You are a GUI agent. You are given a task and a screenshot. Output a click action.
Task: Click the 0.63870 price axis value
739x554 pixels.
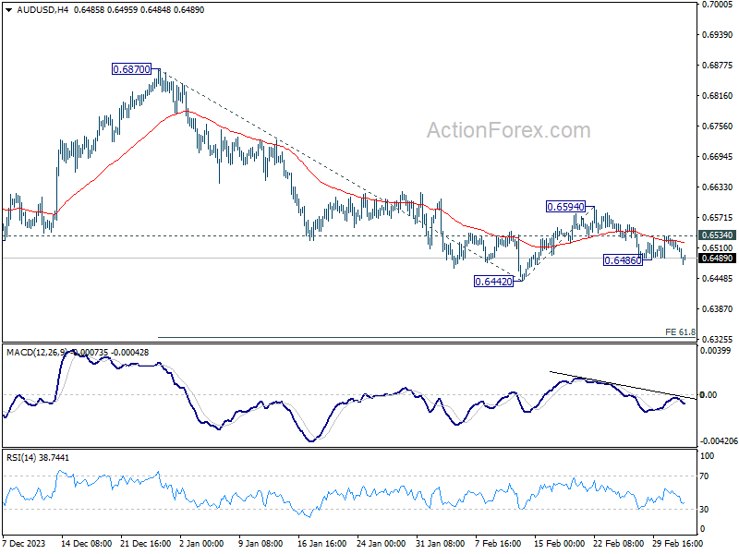718,309
